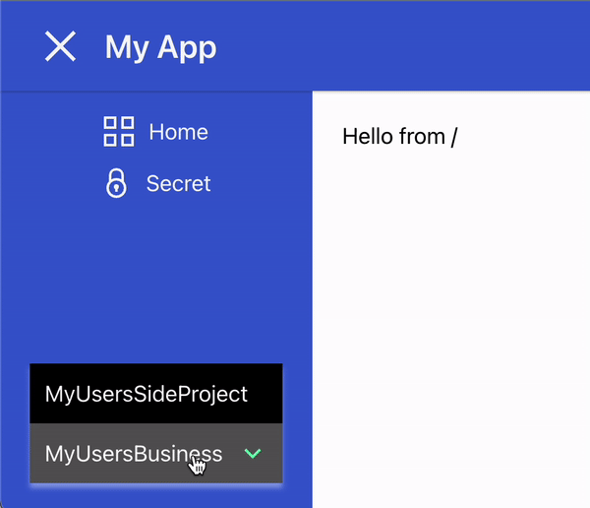590x508 pixels.
Task: Select the MyUsersBusiness option
Action: pyautogui.click(x=156, y=453)
